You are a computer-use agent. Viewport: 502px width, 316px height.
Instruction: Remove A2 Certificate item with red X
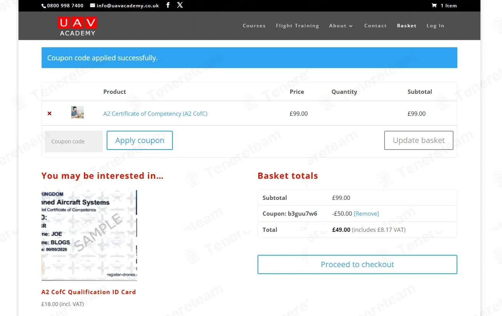(x=49, y=113)
